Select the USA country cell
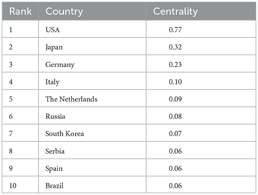 coord(53,30)
